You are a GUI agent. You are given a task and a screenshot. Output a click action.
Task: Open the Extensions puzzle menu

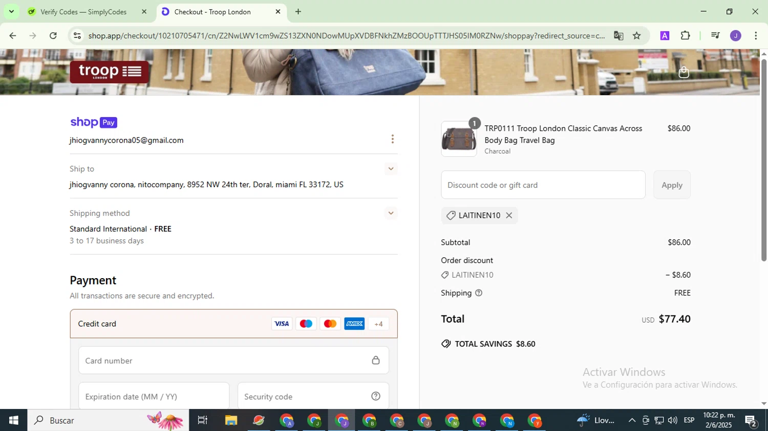pos(685,35)
